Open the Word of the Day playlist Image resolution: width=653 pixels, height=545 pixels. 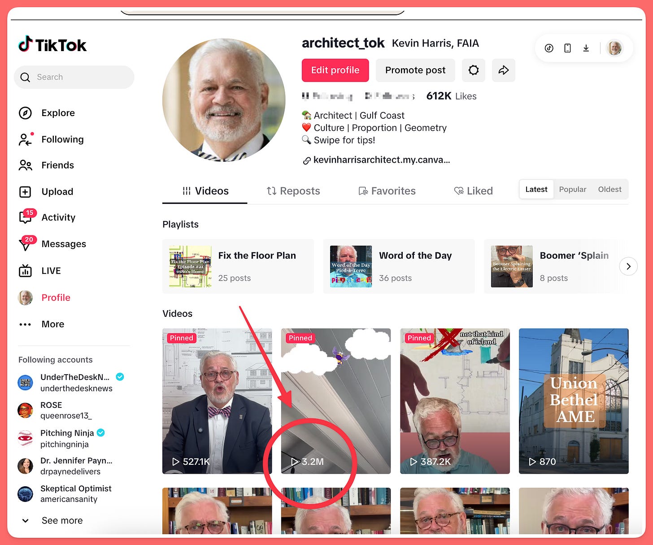pyautogui.click(x=399, y=266)
